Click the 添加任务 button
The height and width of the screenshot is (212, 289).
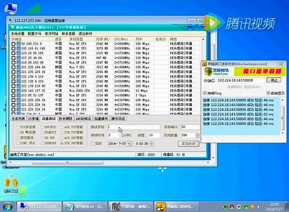click(188, 144)
